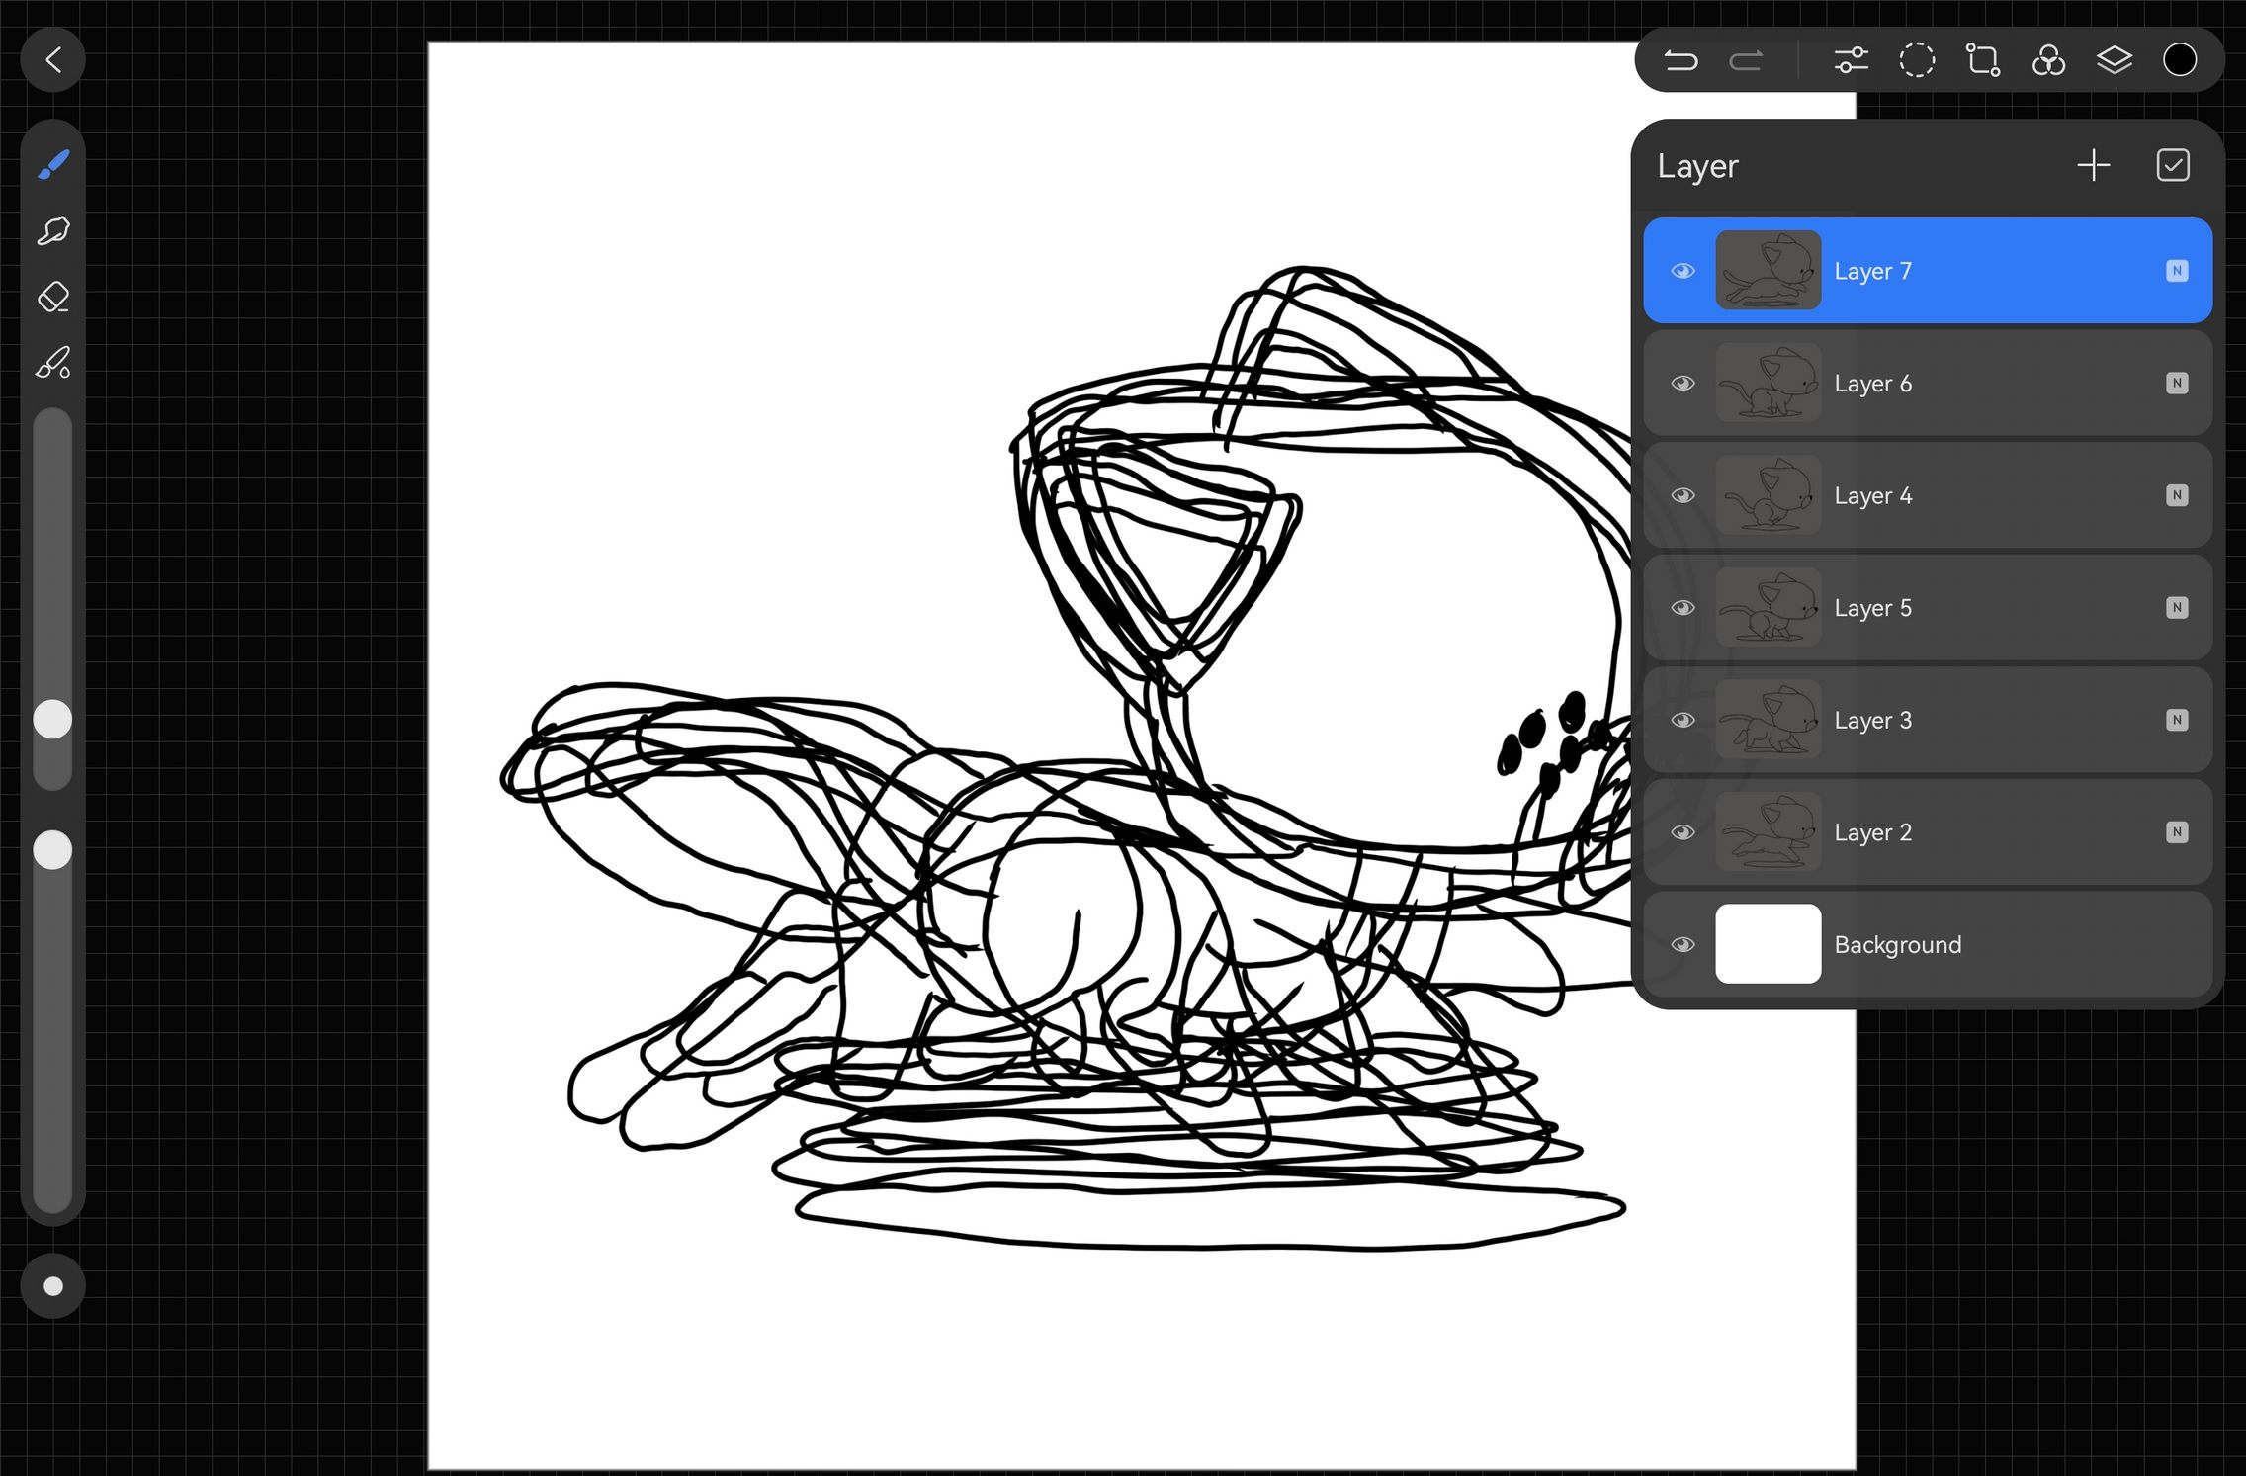2246x1476 pixels.
Task: Select the Layer 2 row
Action: point(1967,832)
